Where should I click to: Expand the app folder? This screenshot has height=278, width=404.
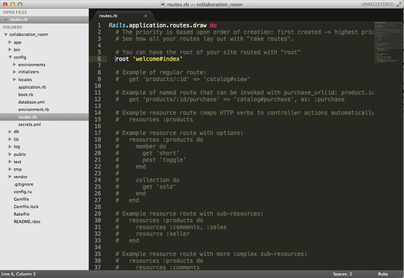10,42
